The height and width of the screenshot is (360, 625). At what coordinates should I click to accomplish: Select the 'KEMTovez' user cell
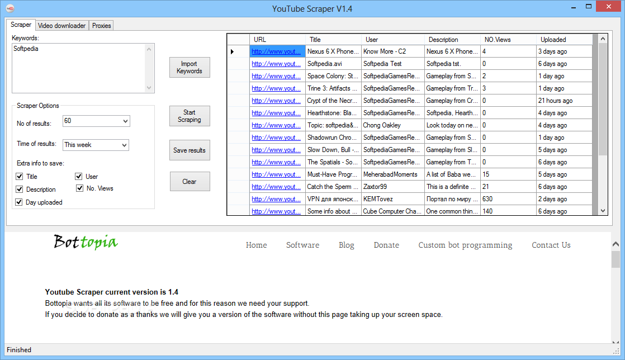[x=393, y=200]
